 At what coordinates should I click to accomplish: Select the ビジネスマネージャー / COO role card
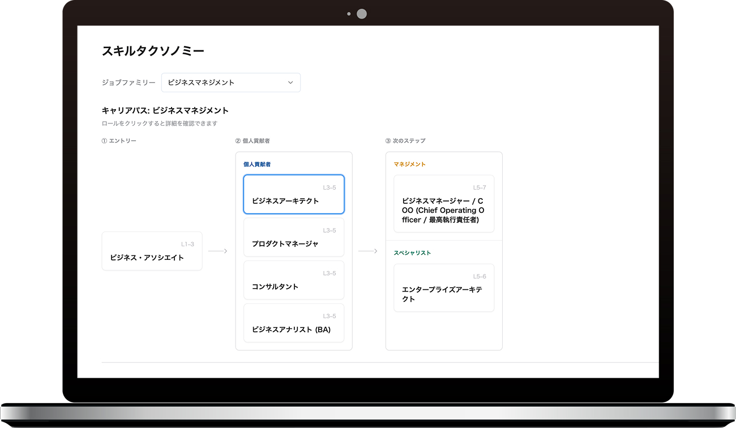pos(443,204)
